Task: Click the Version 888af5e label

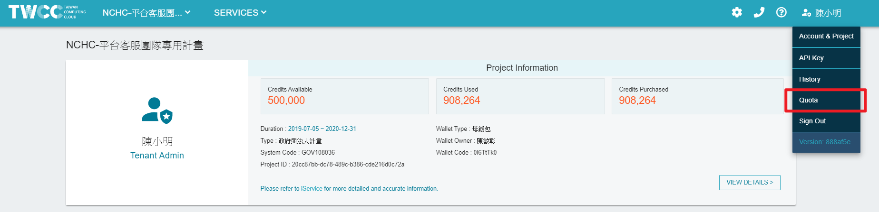Action: (x=825, y=142)
